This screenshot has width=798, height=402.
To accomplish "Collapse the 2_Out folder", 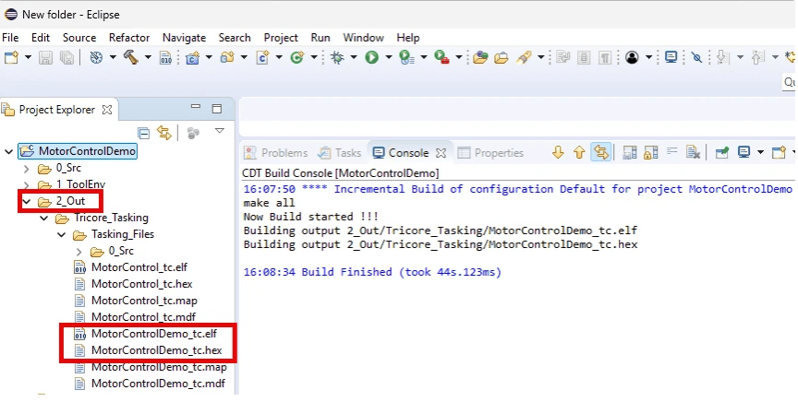I will [27, 201].
